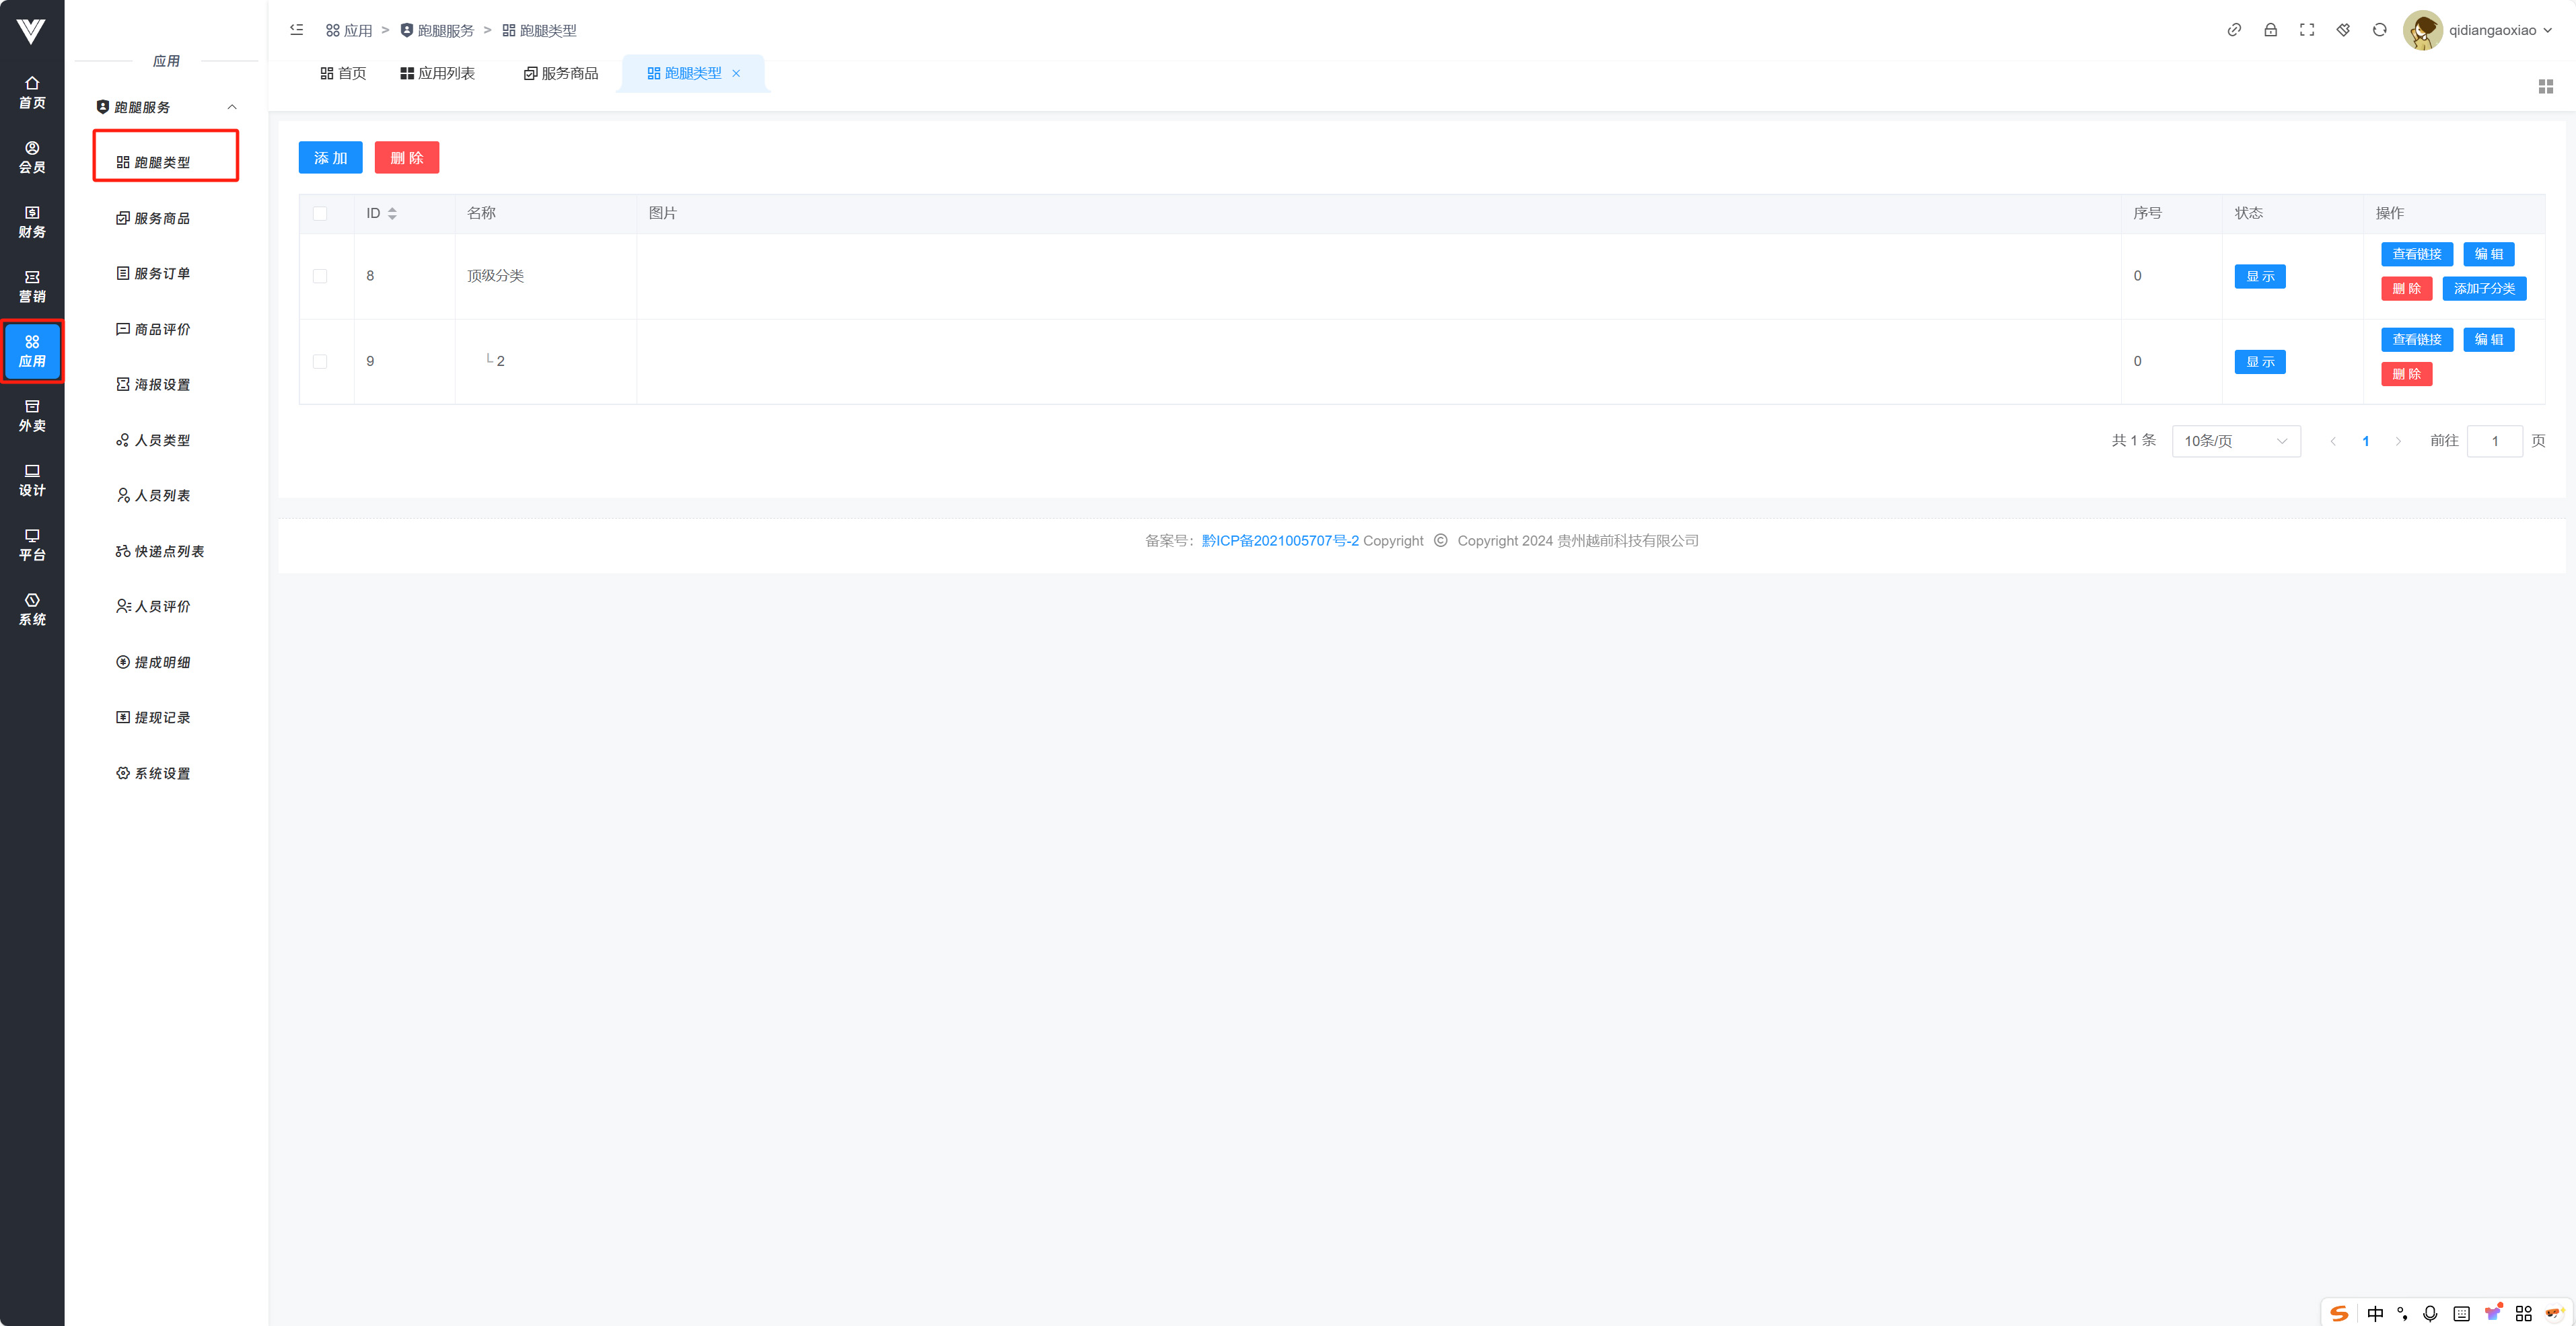Click the link icon in top bar
This screenshot has height=1326, width=2576.
pyautogui.click(x=2234, y=30)
